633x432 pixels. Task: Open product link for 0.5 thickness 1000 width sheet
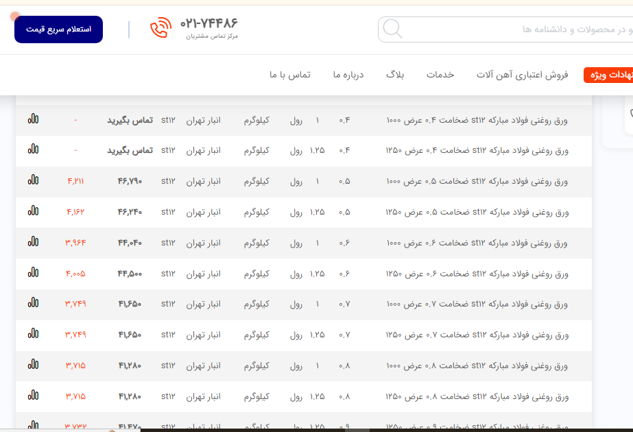pyautogui.click(x=477, y=182)
